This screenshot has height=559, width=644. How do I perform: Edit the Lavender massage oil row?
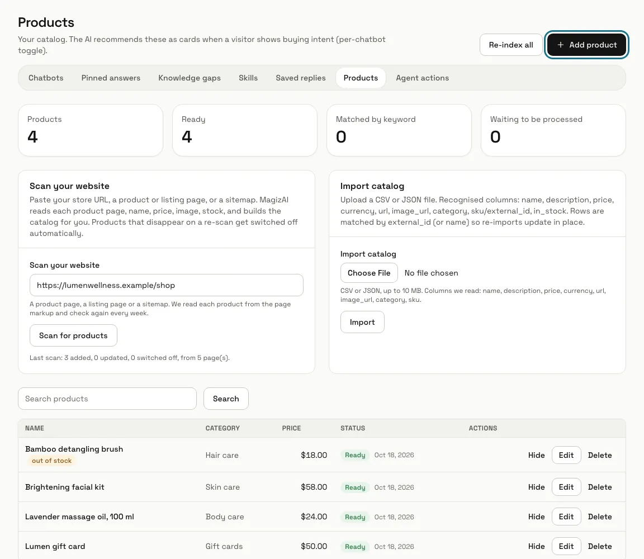(x=566, y=517)
